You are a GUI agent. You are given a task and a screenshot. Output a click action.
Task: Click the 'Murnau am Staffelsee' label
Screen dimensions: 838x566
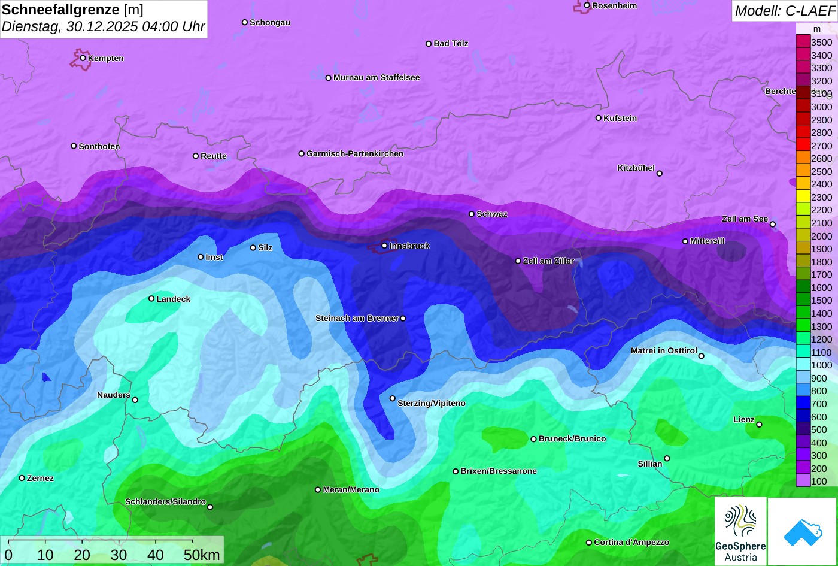[x=377, y=77]
